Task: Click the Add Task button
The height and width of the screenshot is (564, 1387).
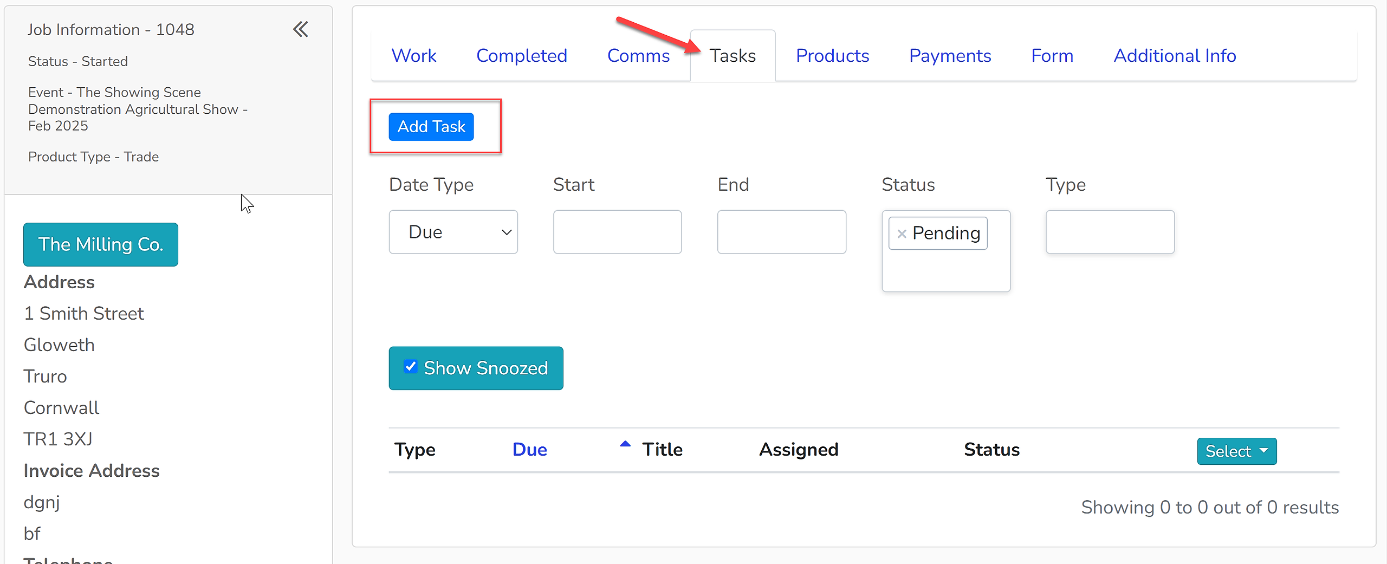Action: point(431,127)
